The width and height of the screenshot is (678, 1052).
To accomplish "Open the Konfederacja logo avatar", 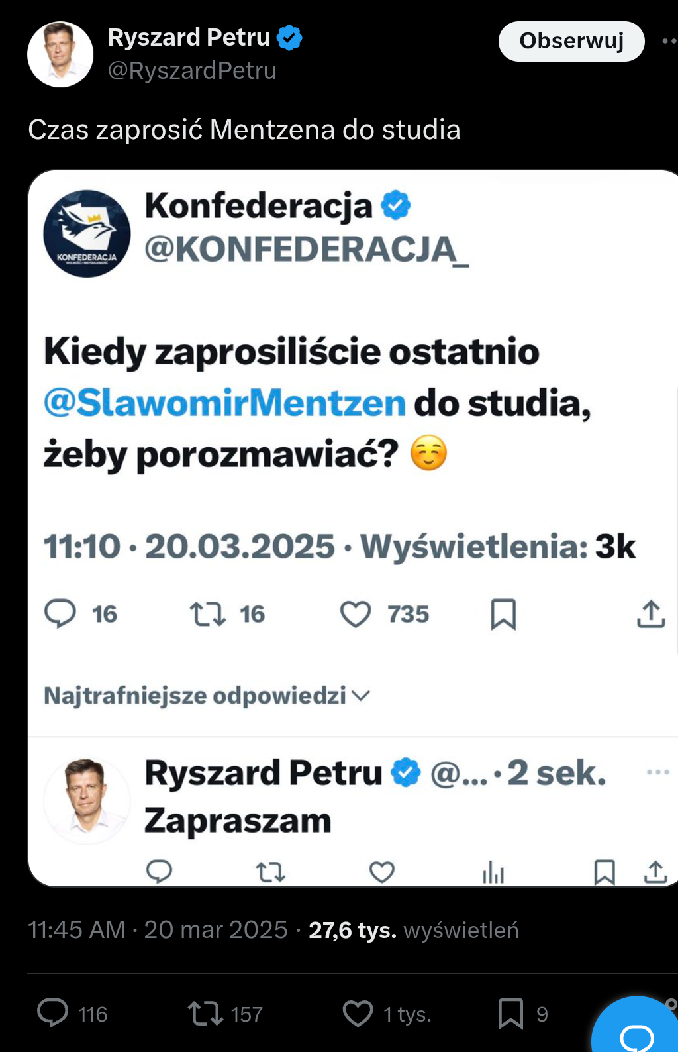I will pyautogui.click(x=87, y=234).
